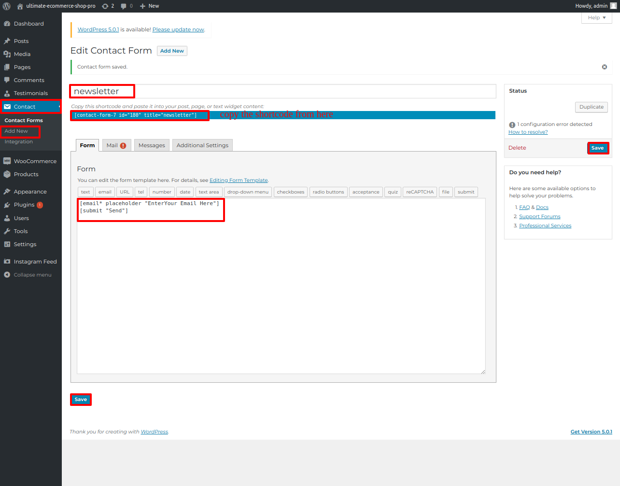
Task: Click the updates icon showing 2
Action: click(x=105, y=6)
